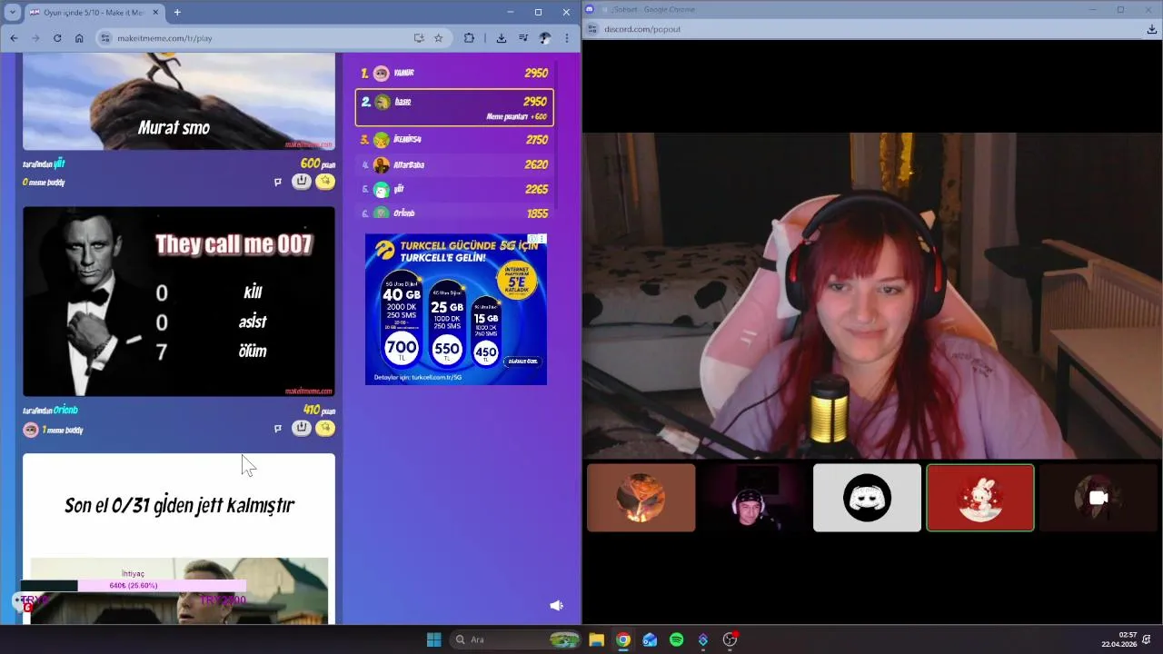Click the makeitmeme.com/tr/play address field
Screen dimensions: 1163x654
(x=254, y=38)
